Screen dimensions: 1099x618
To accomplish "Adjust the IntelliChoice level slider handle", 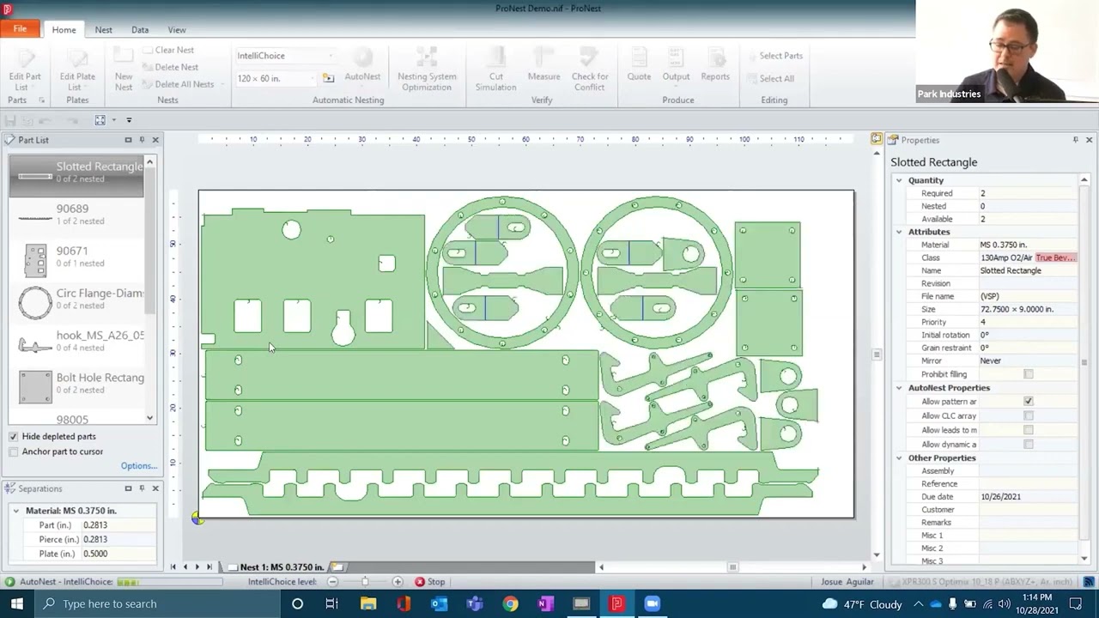I will click(364, 582).
